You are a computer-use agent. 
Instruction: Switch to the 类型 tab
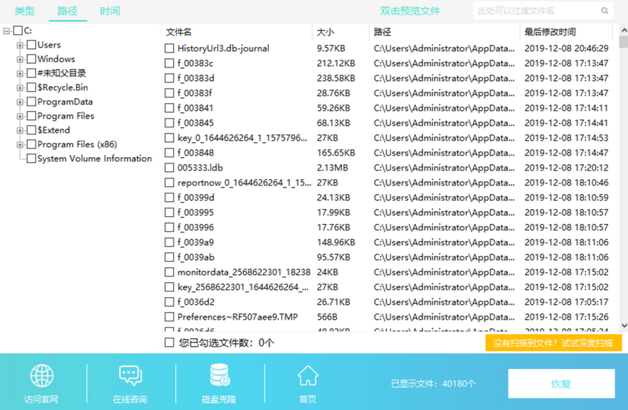24,11
